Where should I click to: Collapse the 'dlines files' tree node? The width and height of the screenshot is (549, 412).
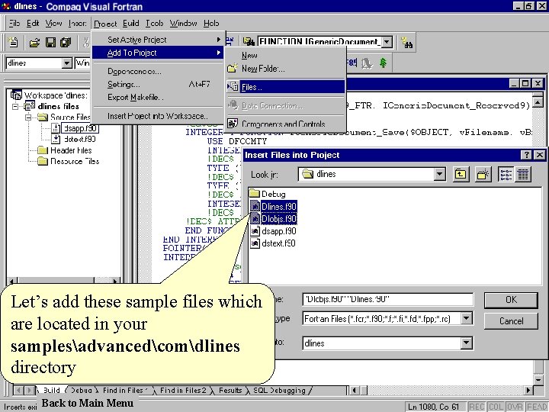point(15,106)
